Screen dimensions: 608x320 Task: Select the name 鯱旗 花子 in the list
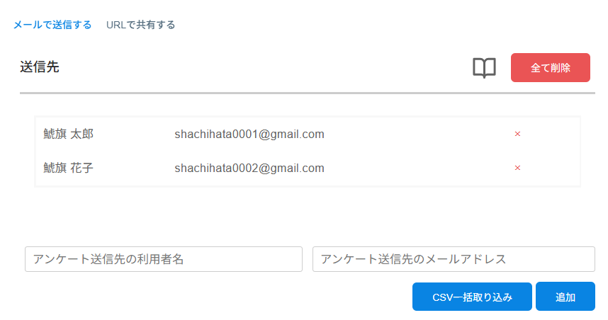click(x=68, y=168)
